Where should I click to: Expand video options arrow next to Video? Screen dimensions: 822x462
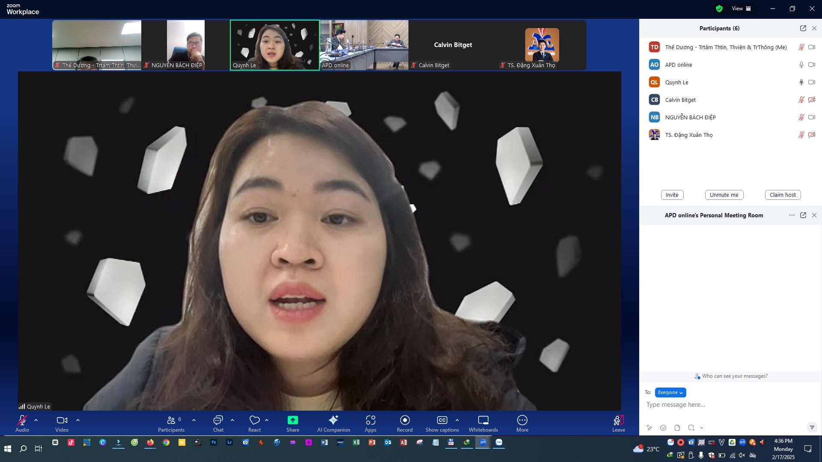click(78, 421)
